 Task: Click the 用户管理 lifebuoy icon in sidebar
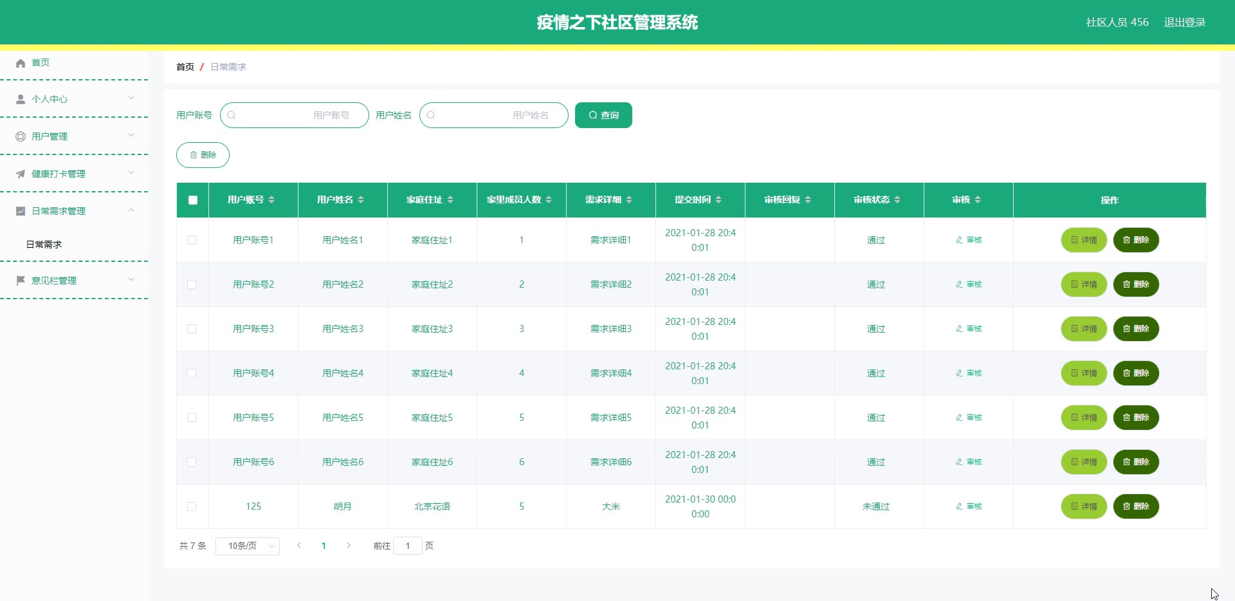coord(21,136)
